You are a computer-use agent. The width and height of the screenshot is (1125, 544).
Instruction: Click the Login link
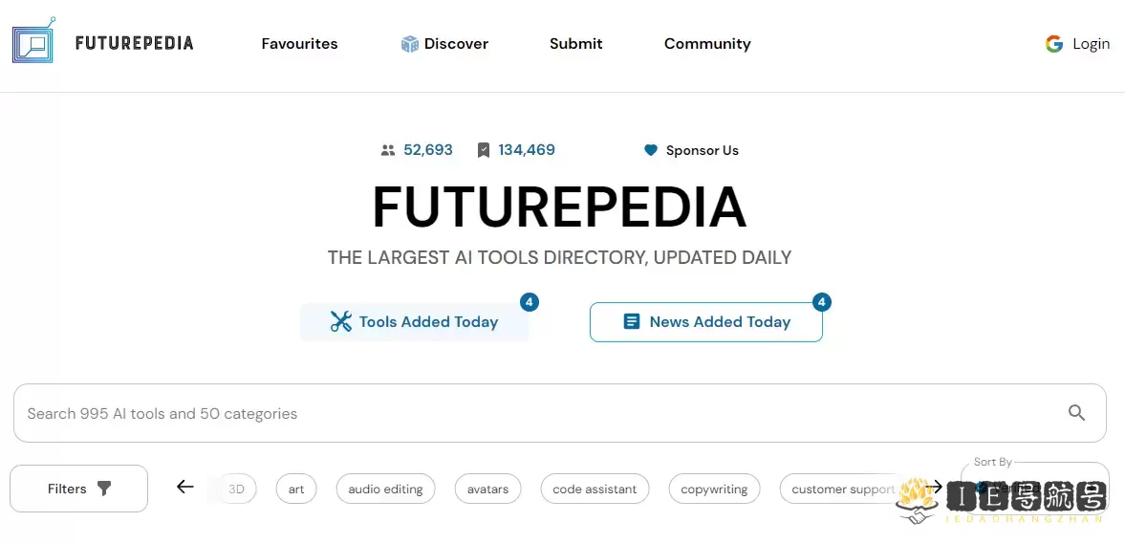tap(1091, 44)
